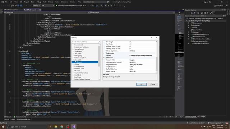Click the Visual Studio logo icon
The image size is (230, 129).
3,2
